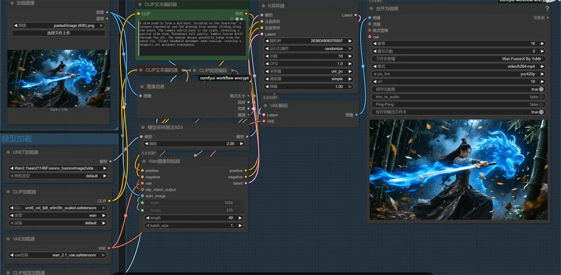Collapse the K采样器 node via its title dot
The image size is (561, 275).
click(263, 6)
